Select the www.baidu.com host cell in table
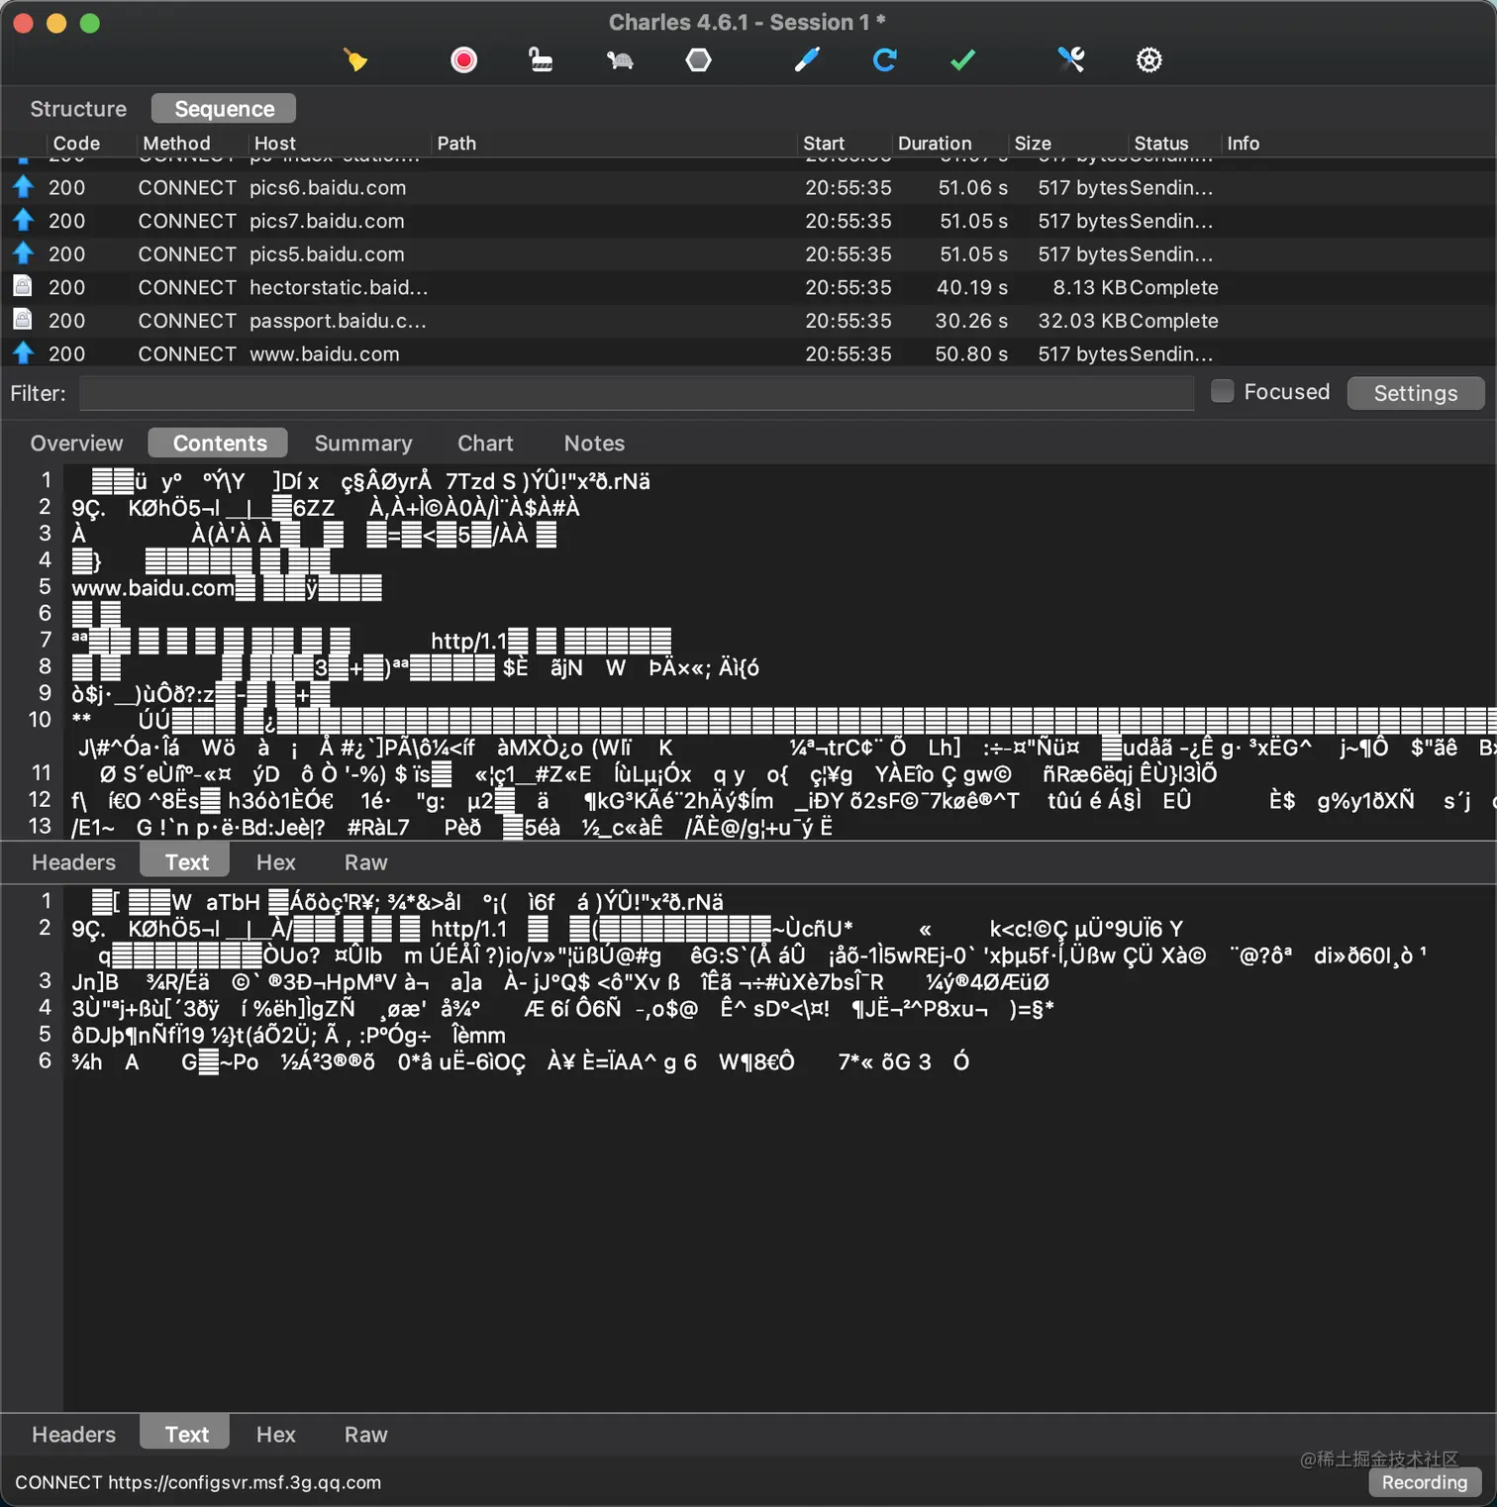 (x=325, y=353)
